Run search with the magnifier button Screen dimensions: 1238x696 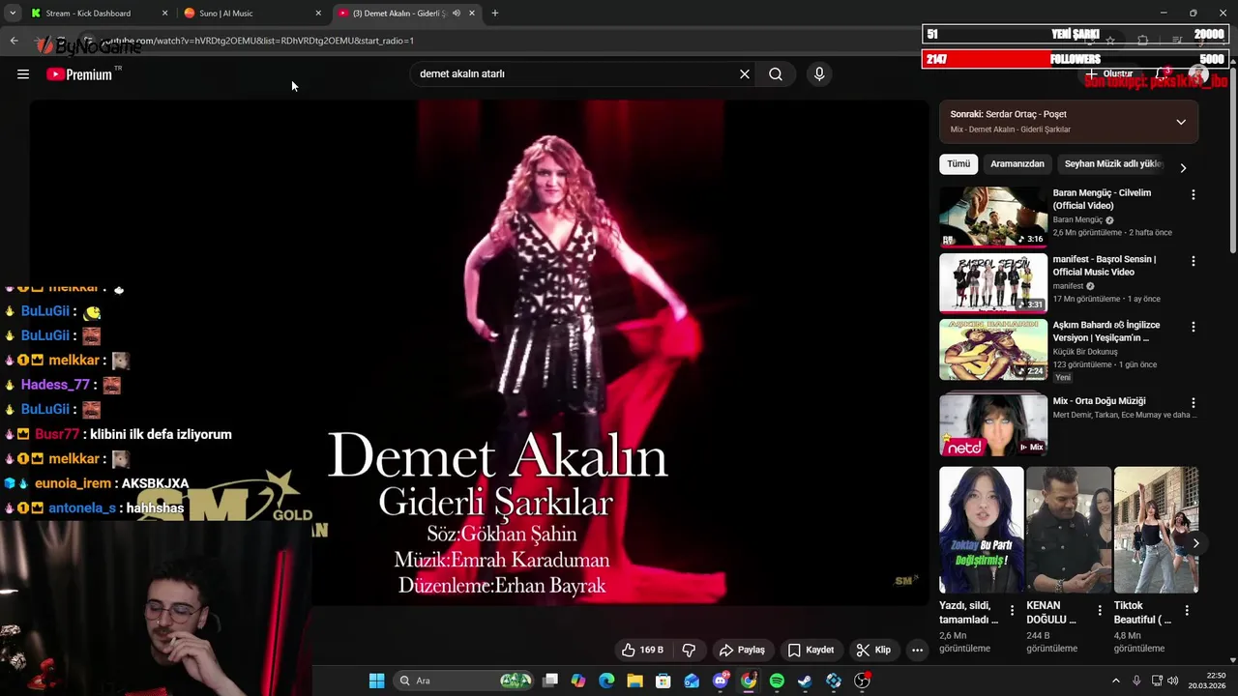(x=776, y=74)
